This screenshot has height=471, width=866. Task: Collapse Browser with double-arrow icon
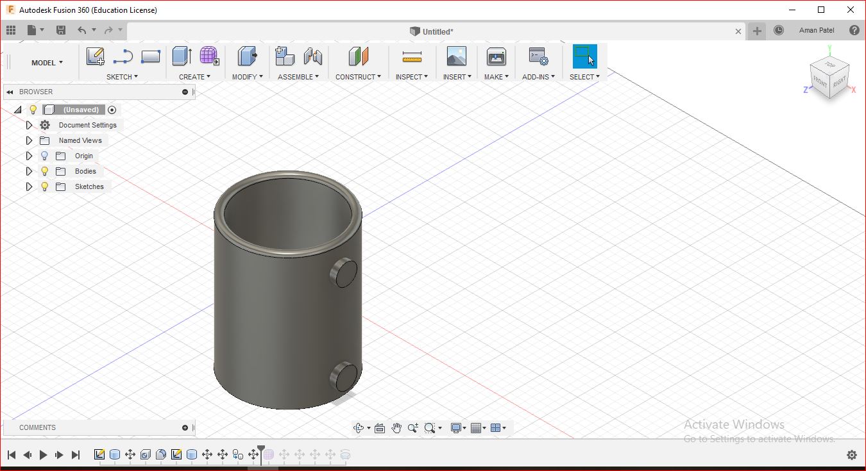click(10, 92)
